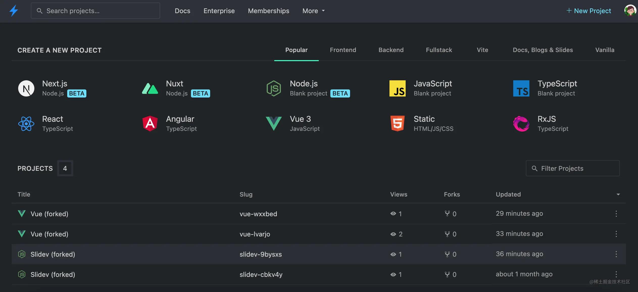This screenshot has width=638, height=292.
Task: Click the New Project button
Action: (x=588, y=11)
